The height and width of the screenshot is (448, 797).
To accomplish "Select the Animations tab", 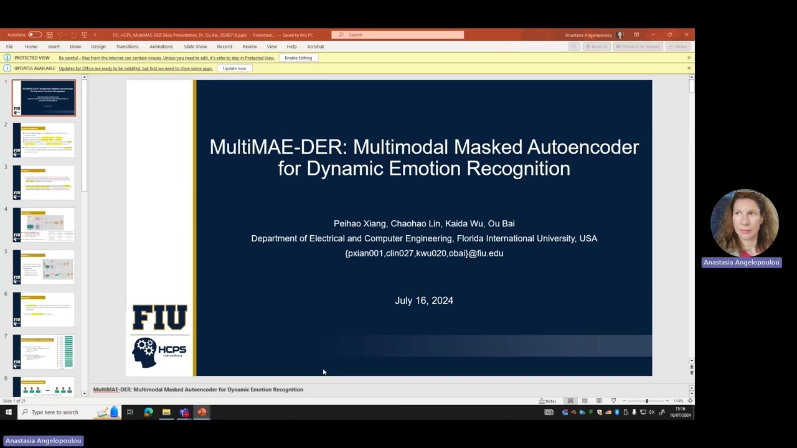I will coord(161,47).
